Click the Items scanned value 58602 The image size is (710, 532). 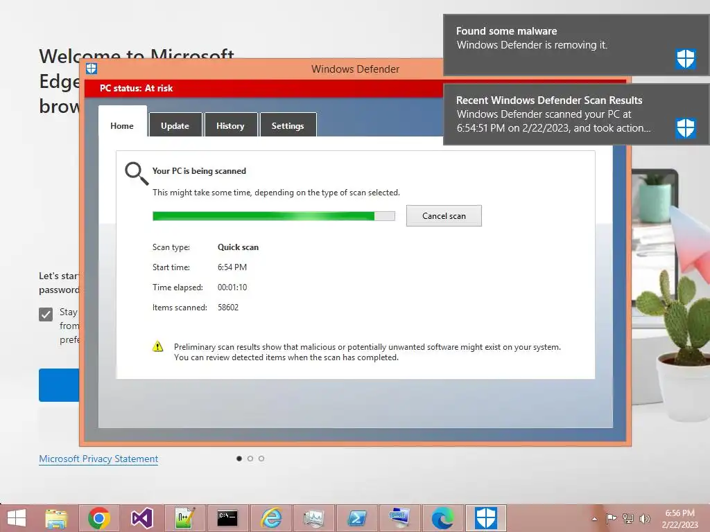(228, 307)
